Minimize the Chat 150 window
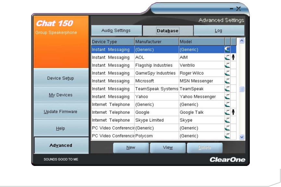 (232, 8)
